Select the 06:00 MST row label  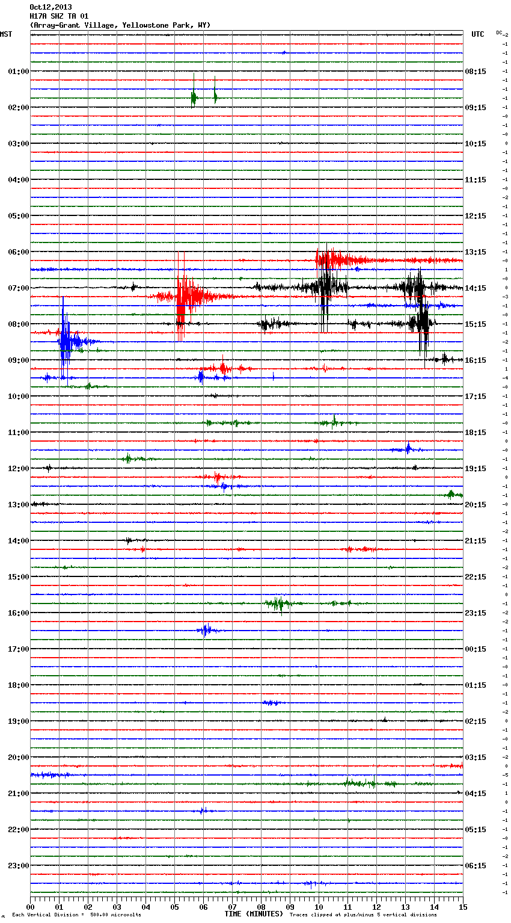pyautogui.click(x=18, y=252)
